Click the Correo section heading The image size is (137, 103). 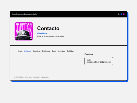tap(89, 54)
